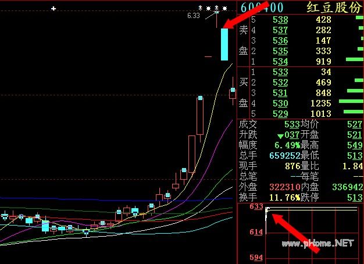Click sell level 5 volume 428
364x264 pixels.
coord(323,20)
